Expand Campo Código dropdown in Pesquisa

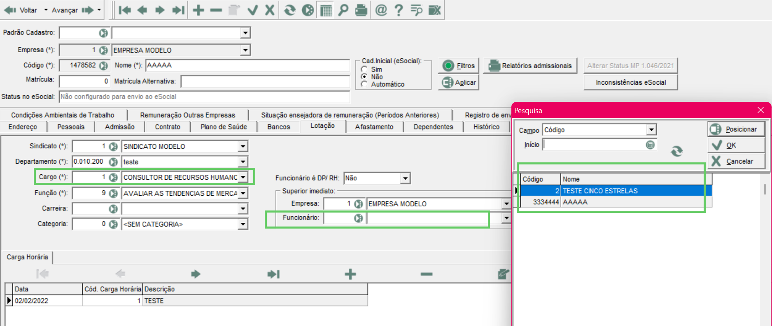pos(651,130)
